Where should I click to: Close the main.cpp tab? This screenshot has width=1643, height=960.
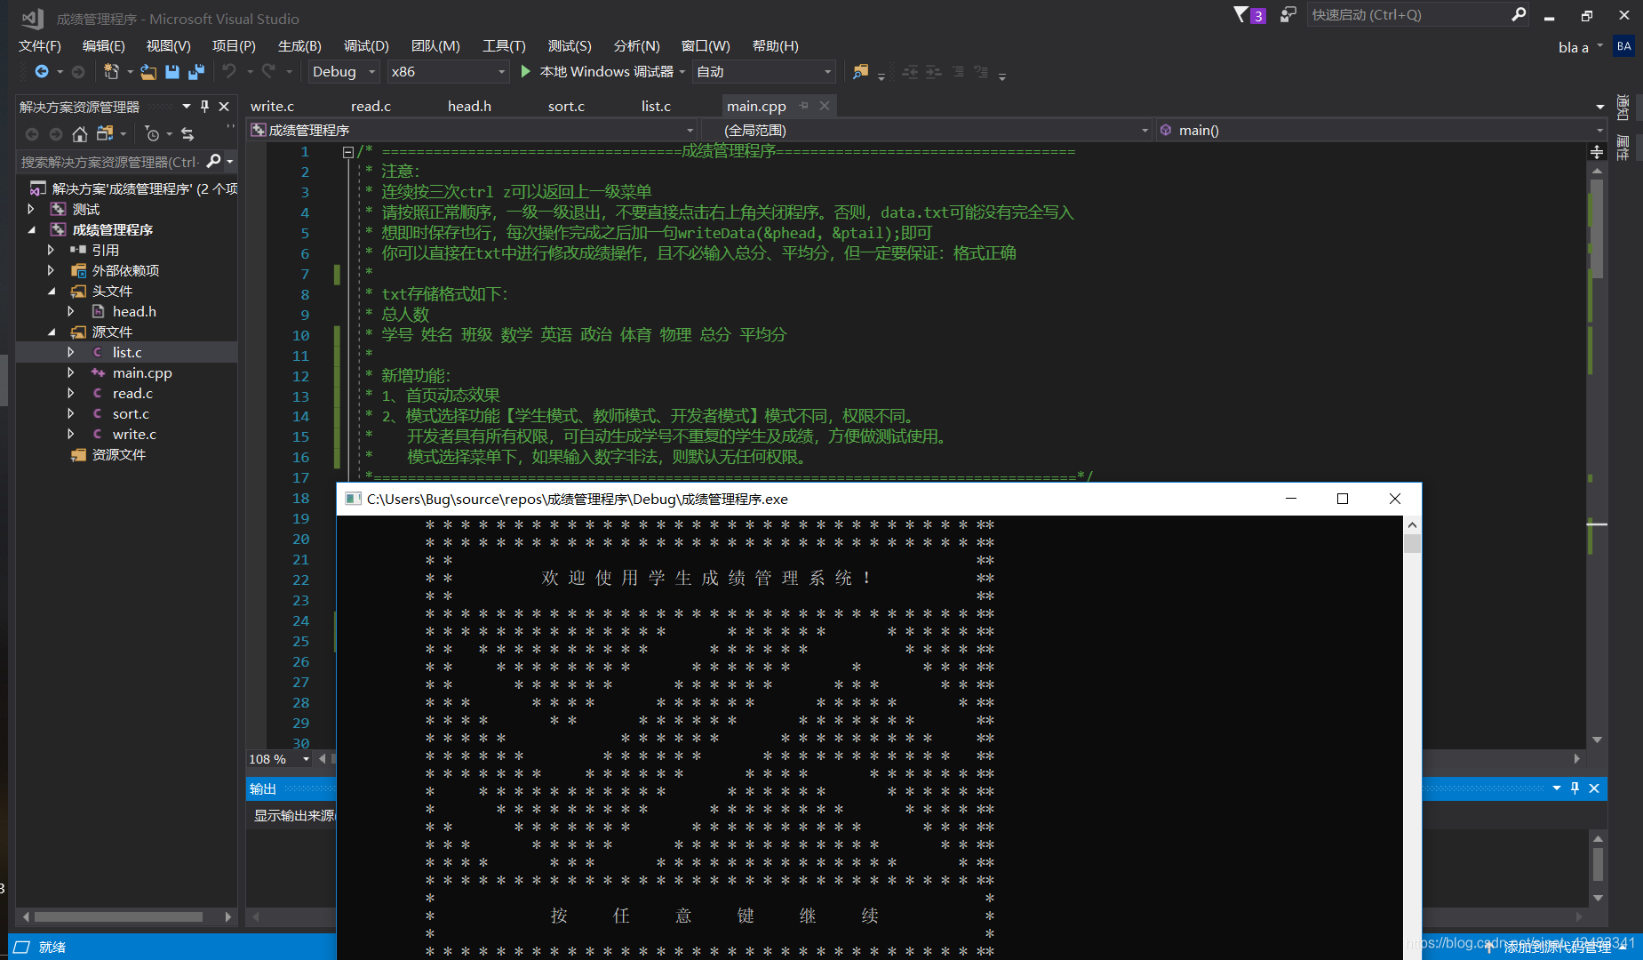(x=825, y=106)
